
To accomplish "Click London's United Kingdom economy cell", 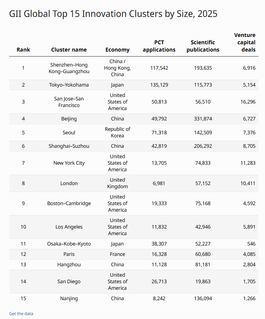I will [117, 183].
